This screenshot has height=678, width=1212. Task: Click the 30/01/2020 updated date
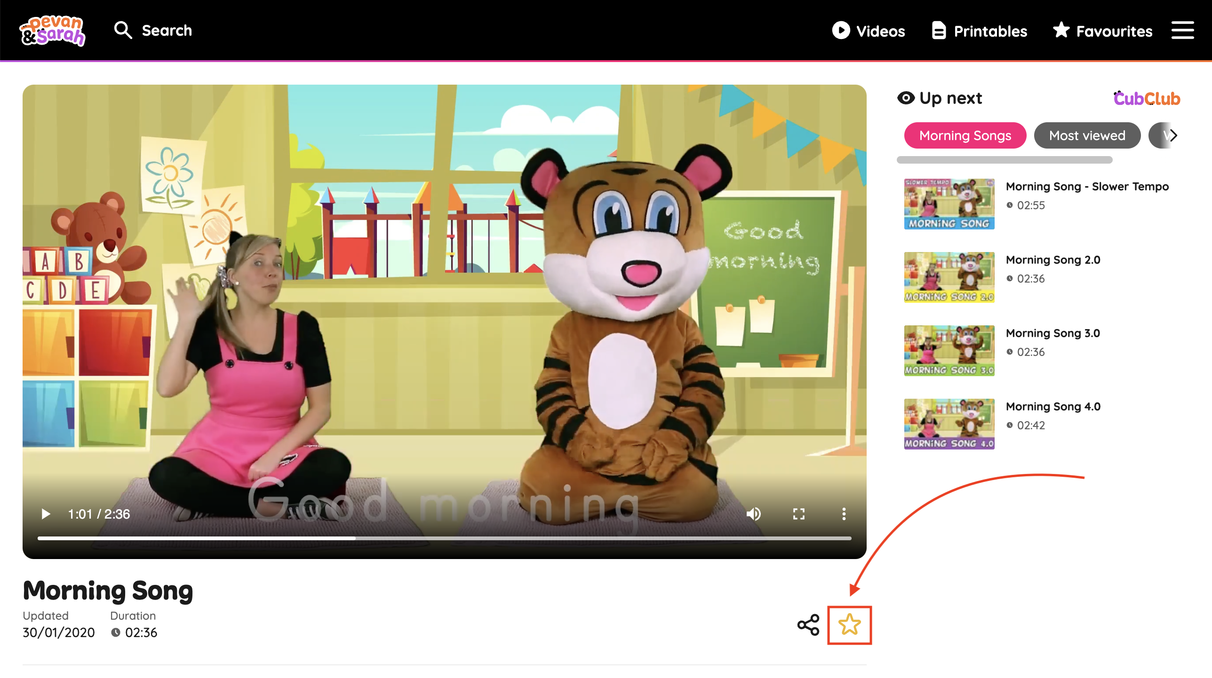[x=59, y=632]
